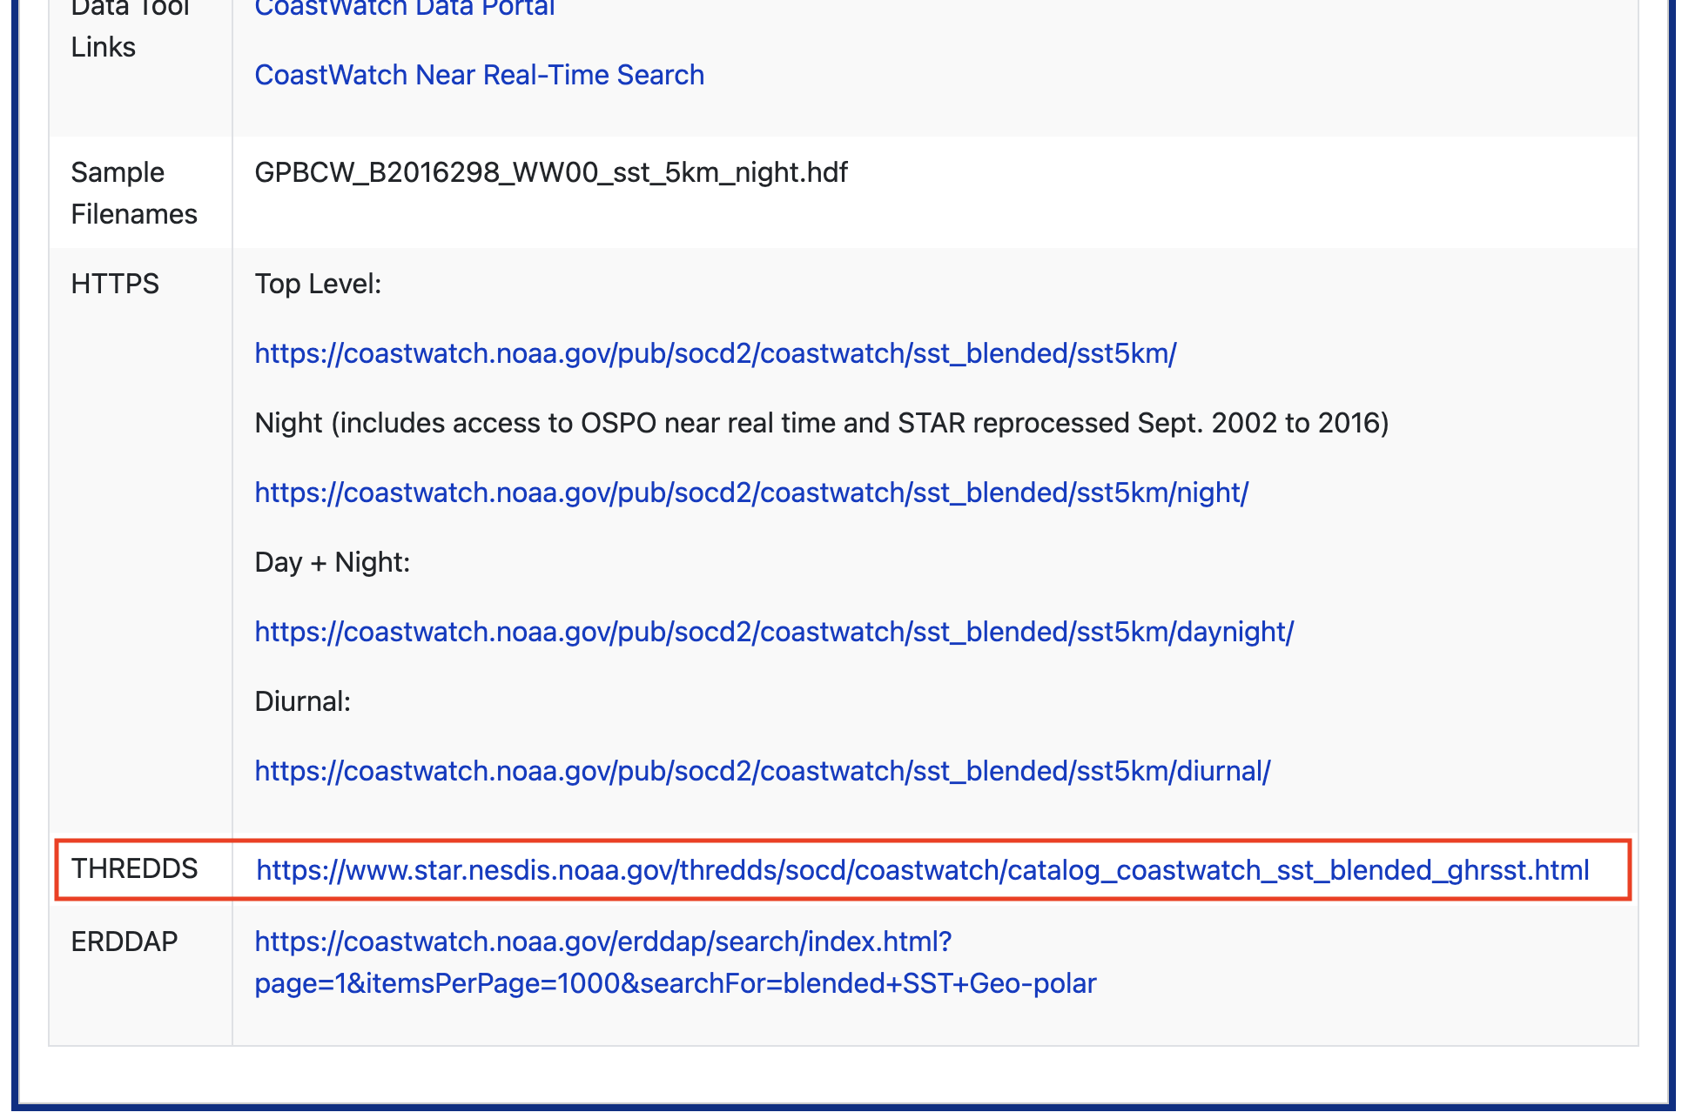Open CoastWatch Near Real-Time Search link
This screenshot has height=1119, width=1682.
pos(479,75)
